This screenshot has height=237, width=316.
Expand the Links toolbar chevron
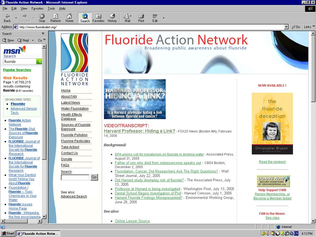pos(314,26)
